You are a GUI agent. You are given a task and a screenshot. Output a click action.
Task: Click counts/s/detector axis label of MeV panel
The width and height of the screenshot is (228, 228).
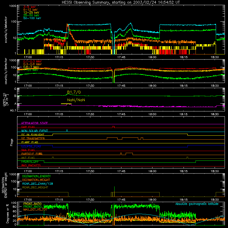pyautogui.click(x=6, y=71)
